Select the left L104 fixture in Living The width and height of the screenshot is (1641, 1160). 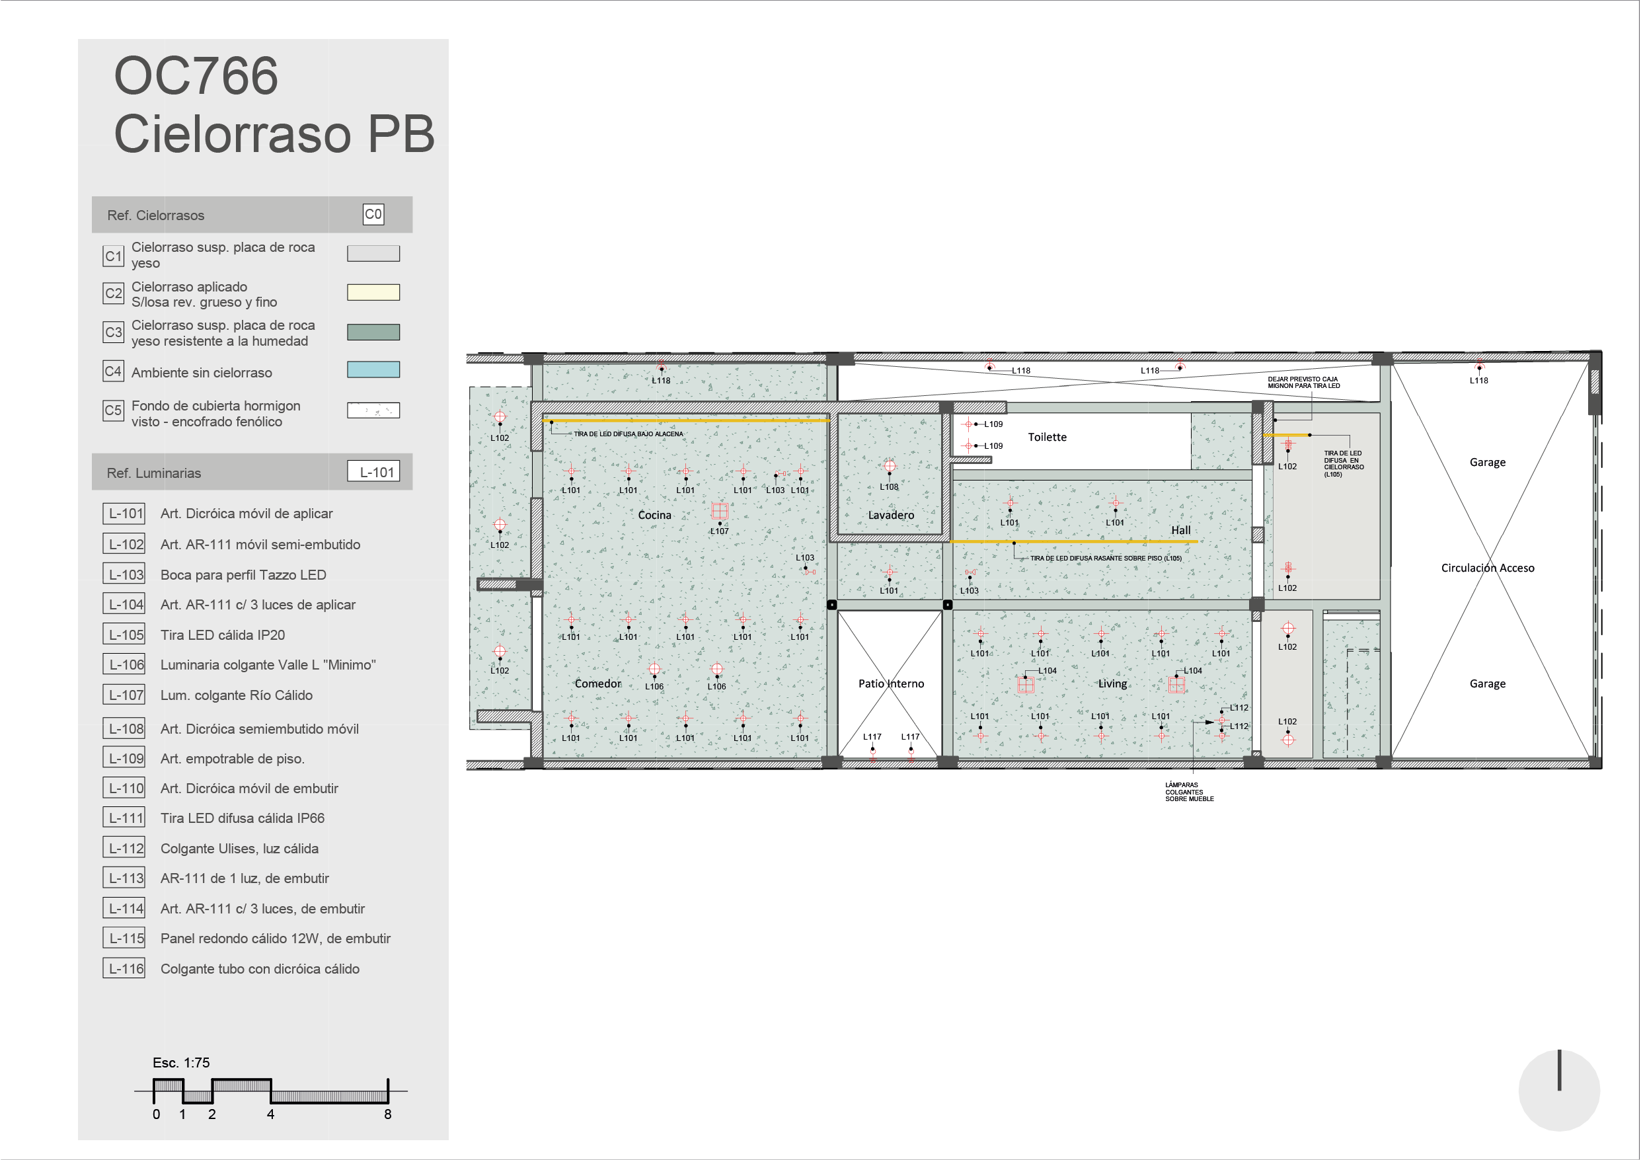click(1026, 685)
